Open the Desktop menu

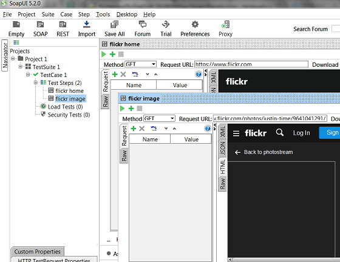coord(127,15)
